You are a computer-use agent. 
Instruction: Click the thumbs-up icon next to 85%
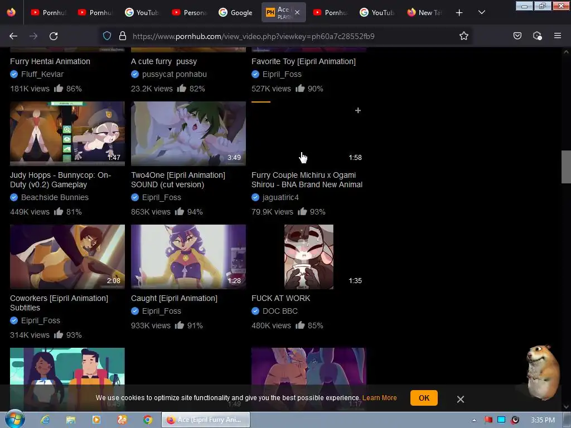[299, 325]
